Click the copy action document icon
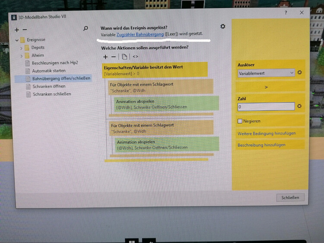 tap(124, 57)
